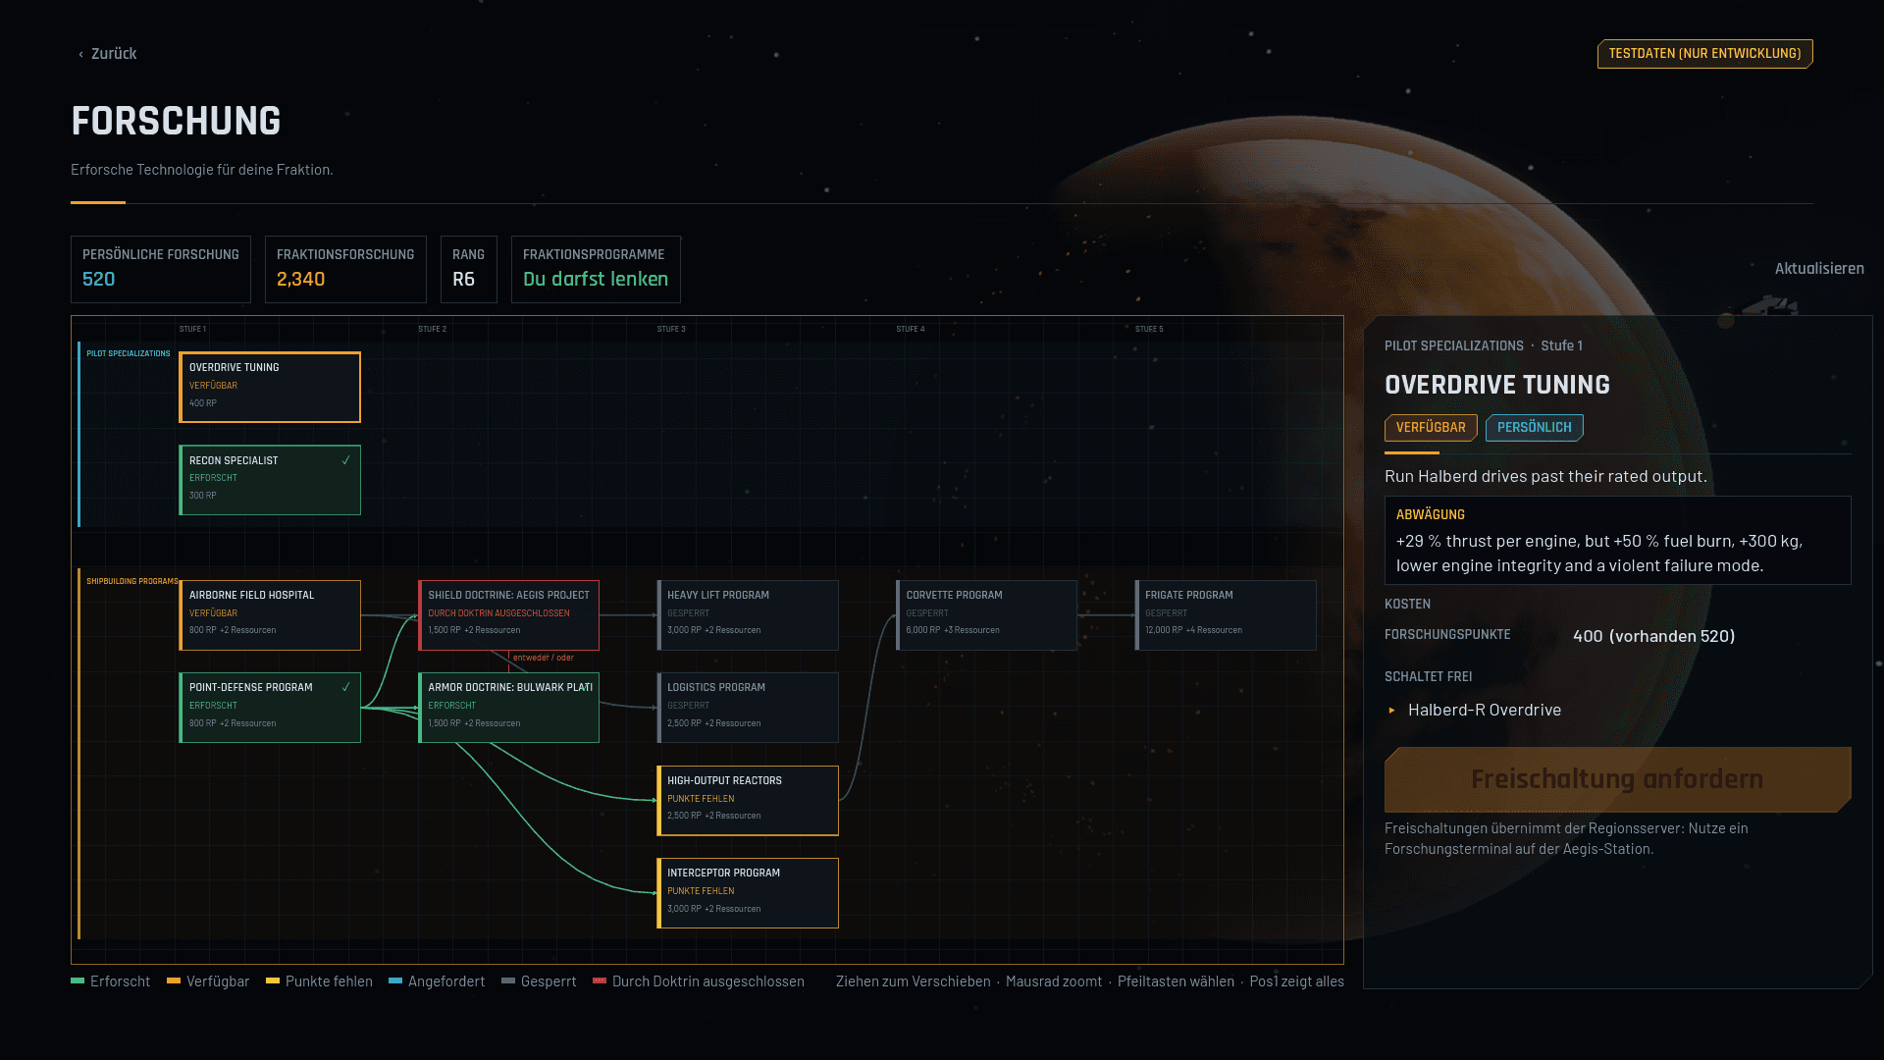Click the grey Gesperrt legend swatch
The height and width of the screenshot is (1060, 1884).
tap(508, 980)
